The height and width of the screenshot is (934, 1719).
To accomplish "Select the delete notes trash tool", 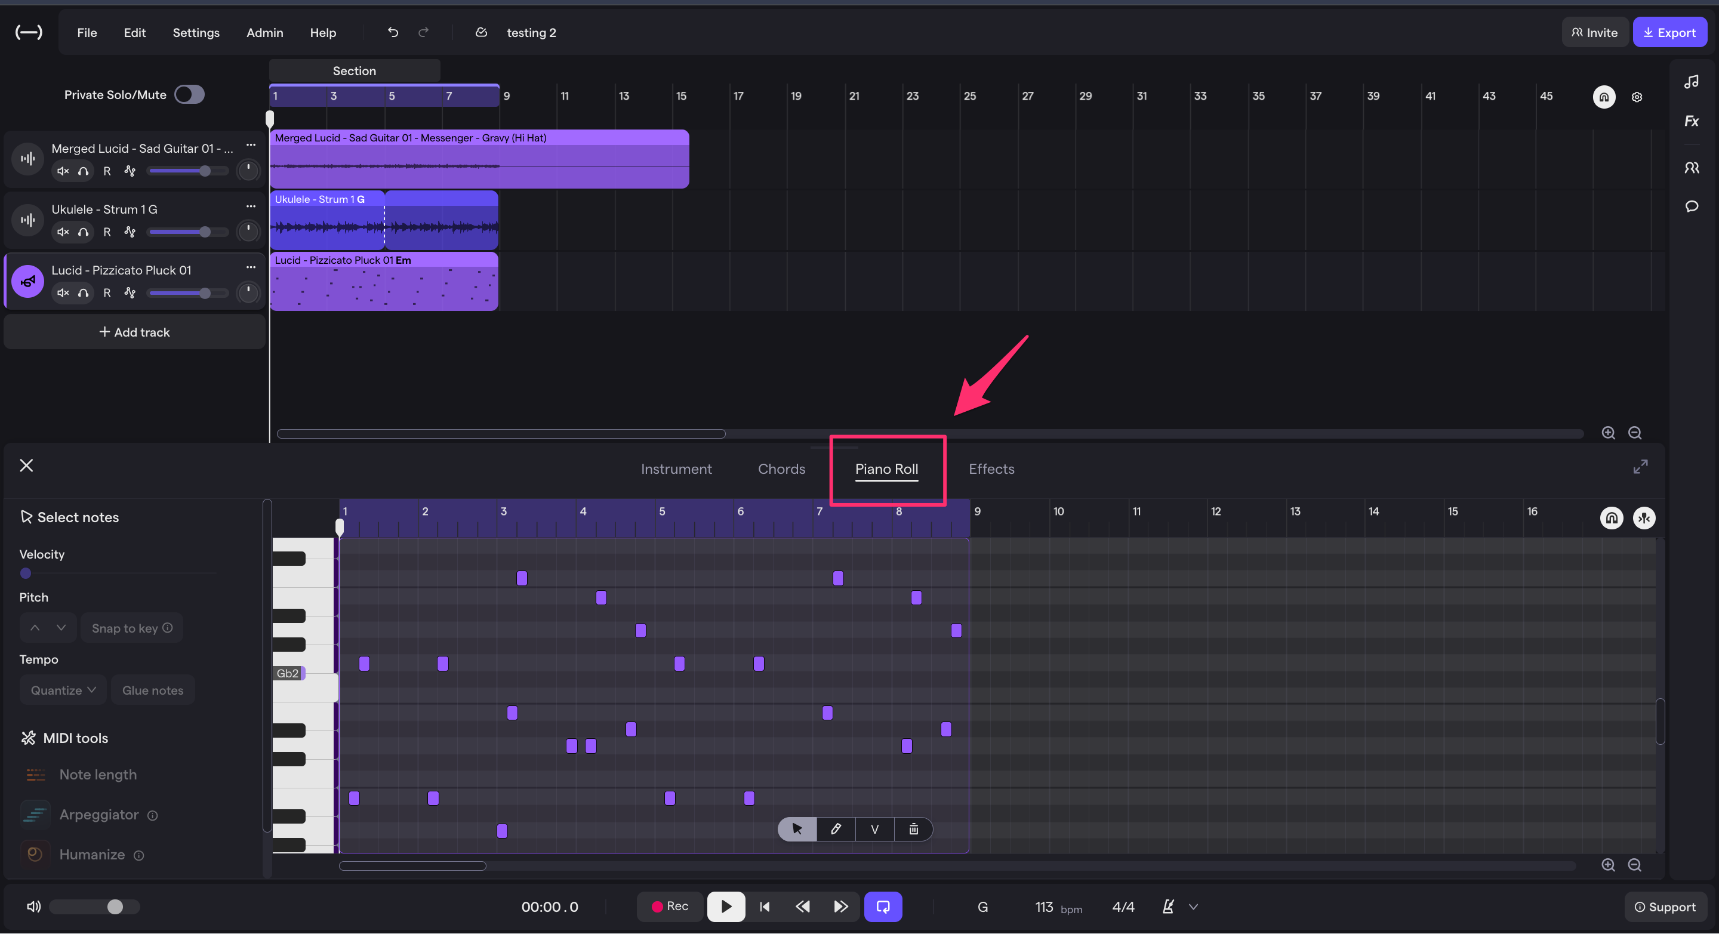I will 914,829.
